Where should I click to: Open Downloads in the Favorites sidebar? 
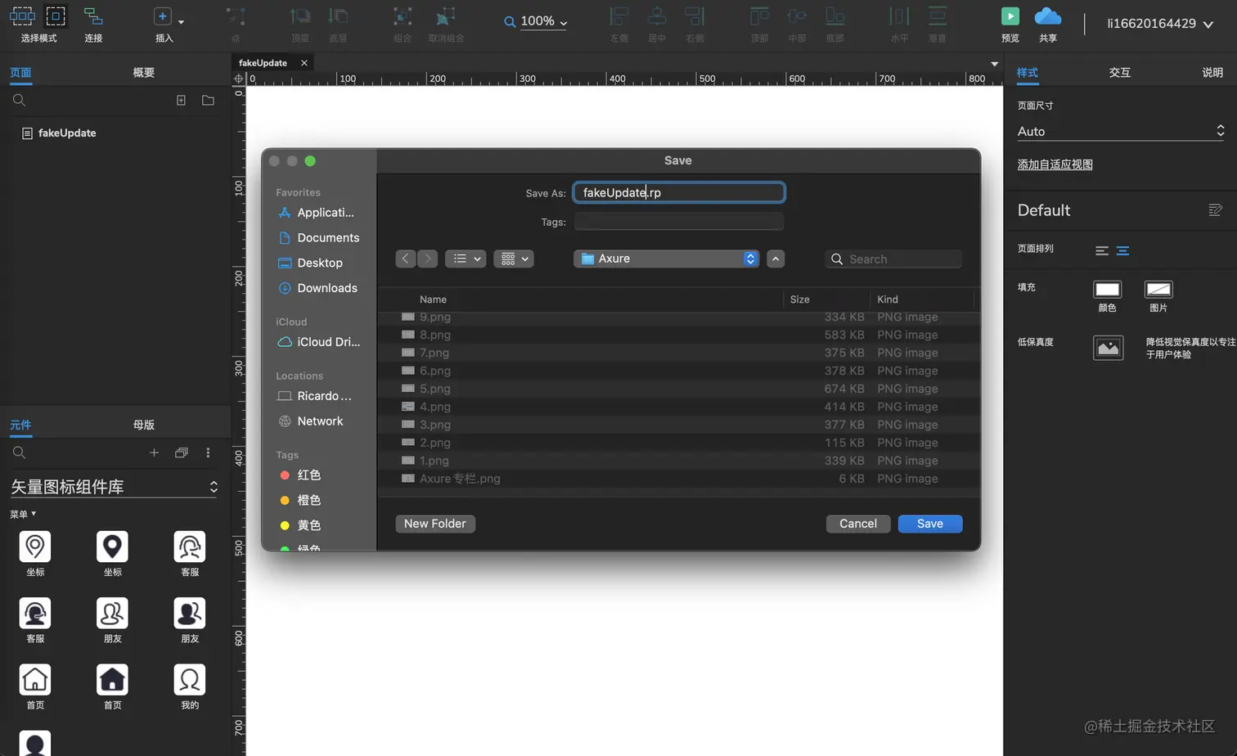pyautogui.click(x=318, y=288)
